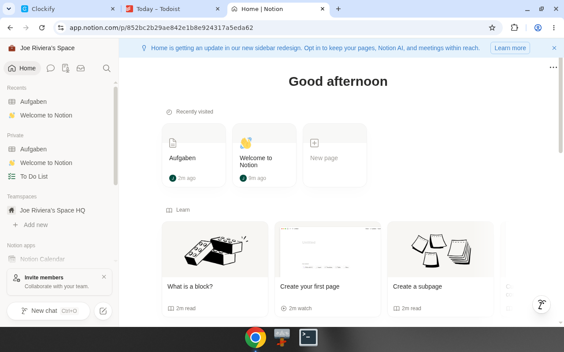Open the Chrome three-dot menu
Image resolution: width=564 pixels, height=352 pixels.
[x=554, y=28]
